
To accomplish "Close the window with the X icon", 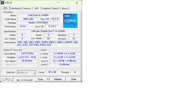I will (77, 3).
